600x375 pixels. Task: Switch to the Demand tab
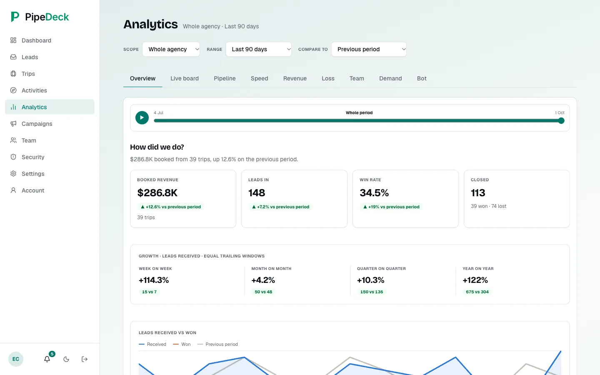click(390, 78)
